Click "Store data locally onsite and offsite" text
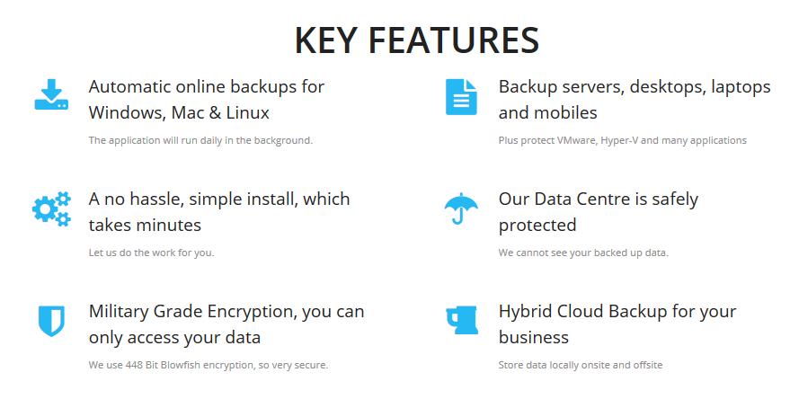This screenshot has width=790, height=399. [581, 365]
